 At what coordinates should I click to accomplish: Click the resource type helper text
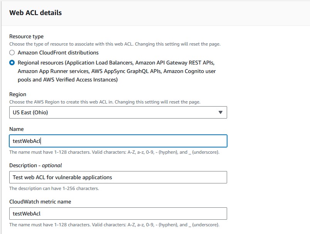click(x=115, y=44)
